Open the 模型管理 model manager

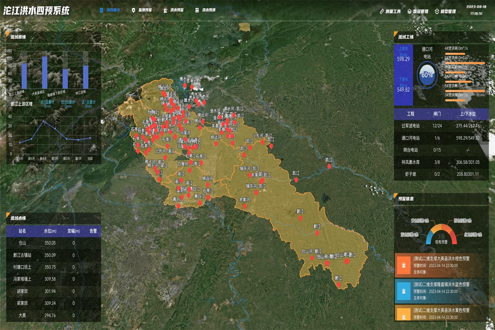pyautogui.click(x=448, y=11)
